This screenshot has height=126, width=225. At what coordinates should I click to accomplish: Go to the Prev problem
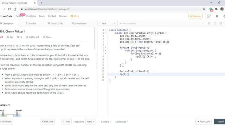click(66, 121)
